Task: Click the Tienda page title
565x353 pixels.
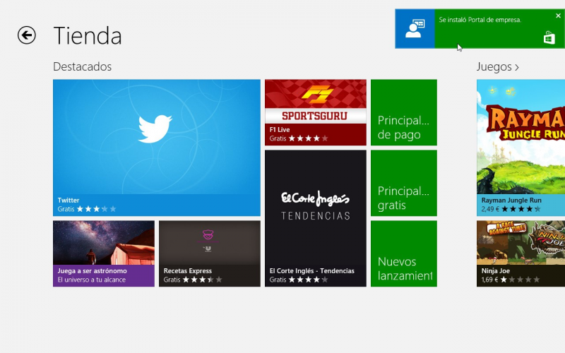Action: pos(88,36)
